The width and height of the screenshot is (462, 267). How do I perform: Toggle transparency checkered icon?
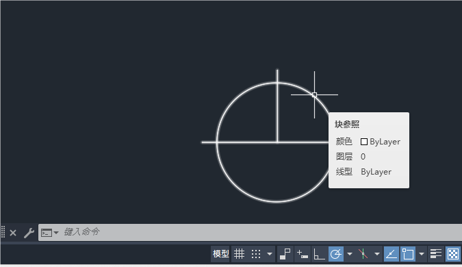tap(453, 254)
